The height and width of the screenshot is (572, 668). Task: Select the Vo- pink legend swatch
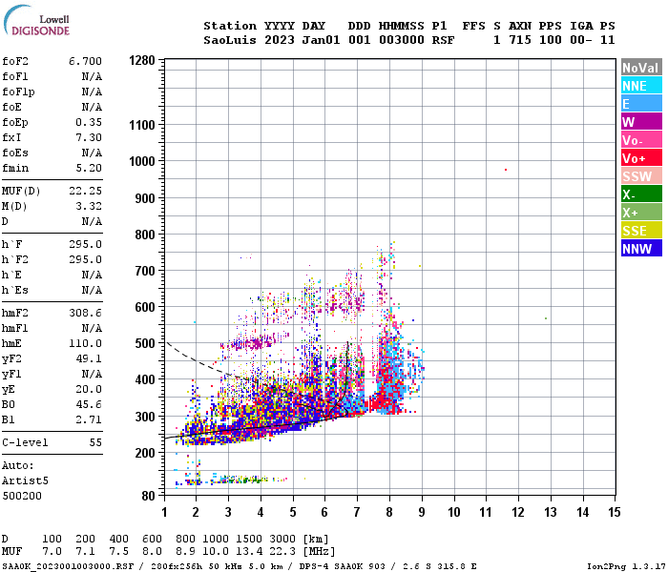tap(641, 140)
